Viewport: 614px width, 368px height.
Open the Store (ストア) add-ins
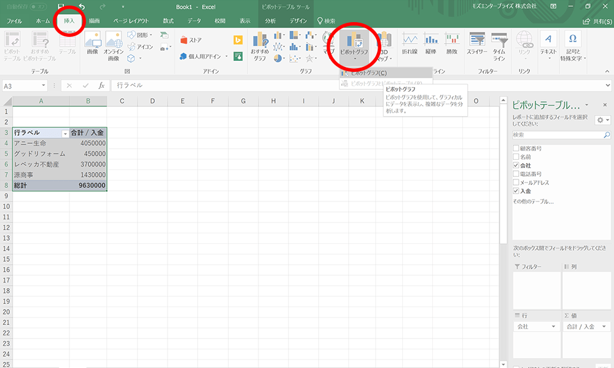191,40
